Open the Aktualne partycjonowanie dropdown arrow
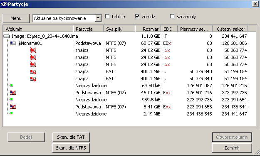This screenshot has width=260, height=157. pos(98,18)
